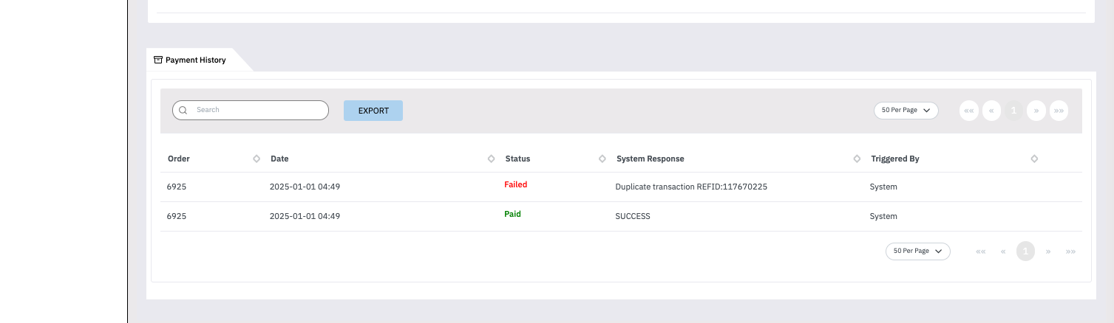Screen dimensions: 1114x323
Task: Open the bottom 50 Per Page dropdown
Action: click(917, 251)
